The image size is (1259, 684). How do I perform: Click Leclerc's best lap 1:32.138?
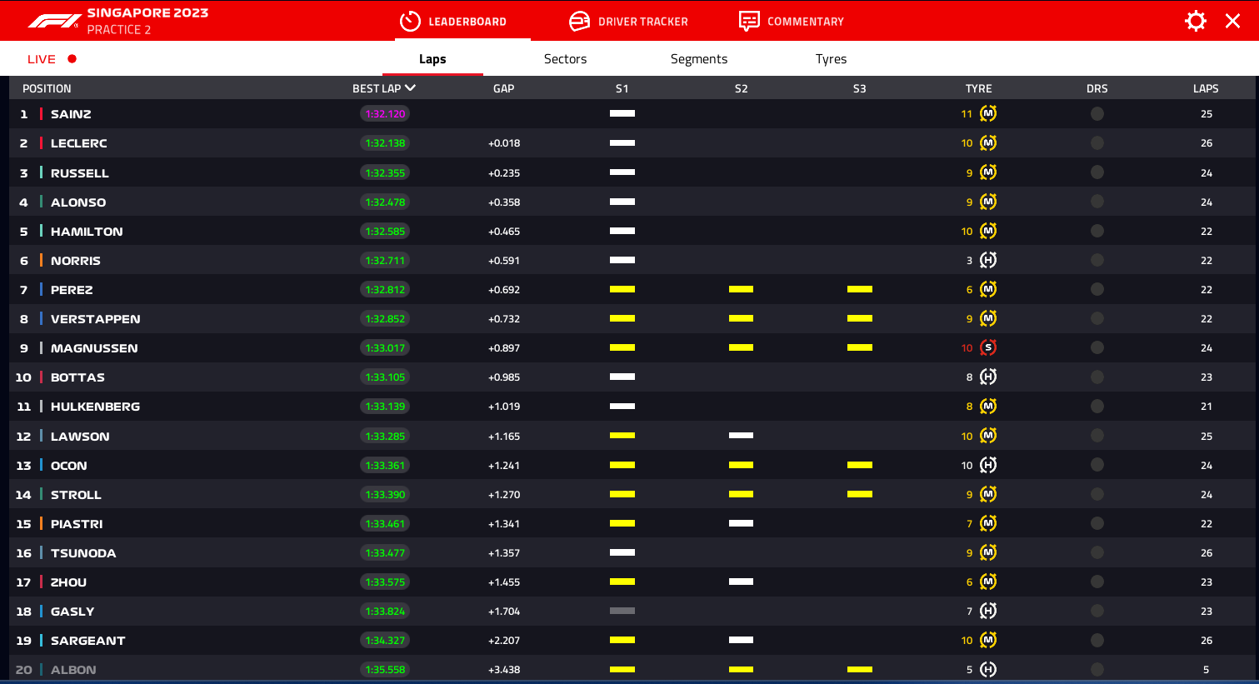385,143
